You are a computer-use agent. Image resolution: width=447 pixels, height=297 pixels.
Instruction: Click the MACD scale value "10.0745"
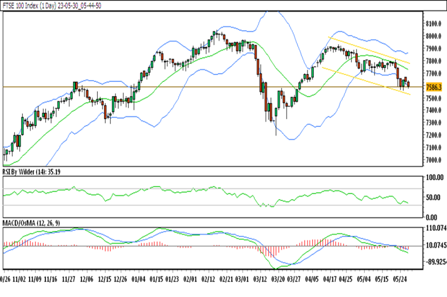tap(436, 245)
